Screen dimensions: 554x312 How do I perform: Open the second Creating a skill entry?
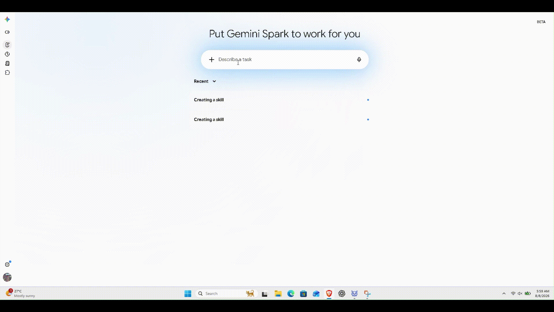pos(281,119)
